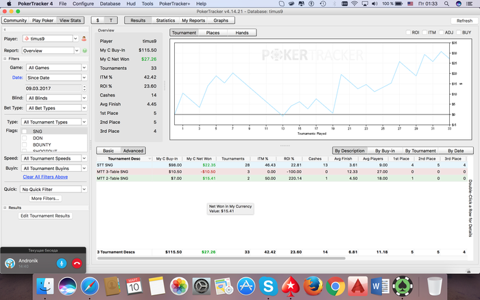Screen dimensions: 480x300
Task: Open the Hud menu
Action: click(x=131, y=3)
